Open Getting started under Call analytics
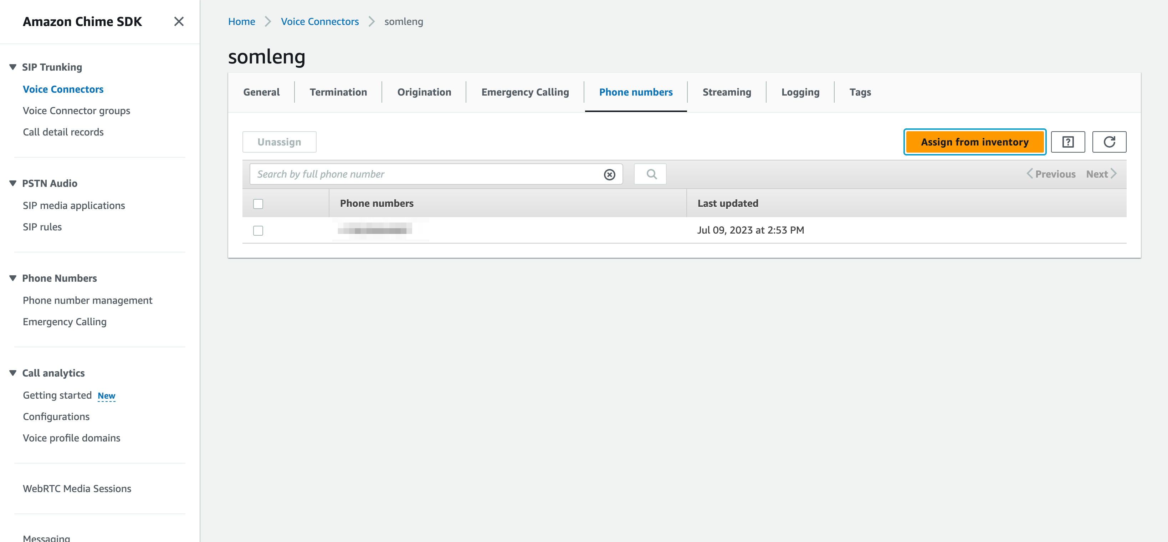The width and height of the screenshot is (1168, 542). (x=57, y=395)
